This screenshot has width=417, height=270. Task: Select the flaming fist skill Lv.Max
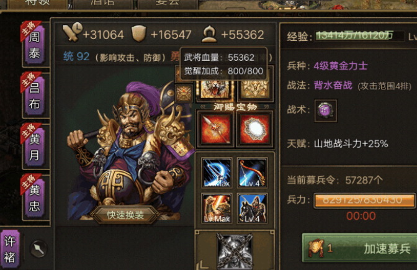pos(217,208)
